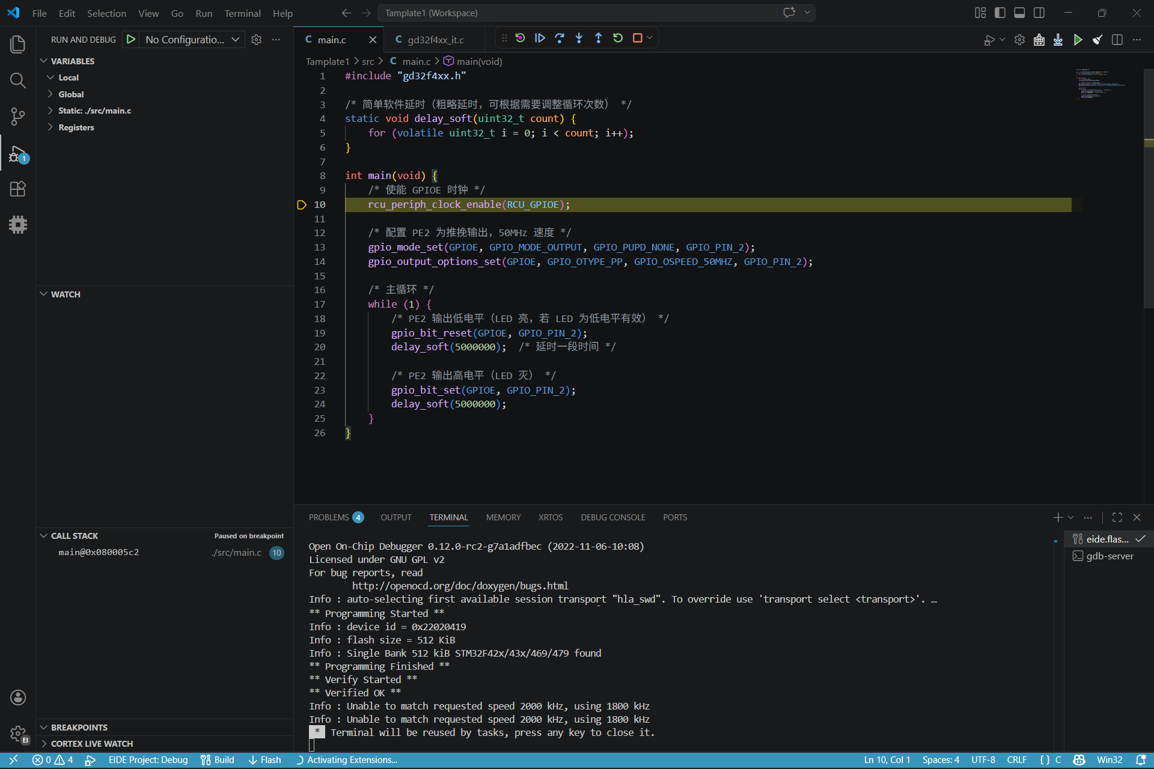Screen dimensions: 1154x769
Task: Open the Extensions view
Action: (x=18, y=189)
